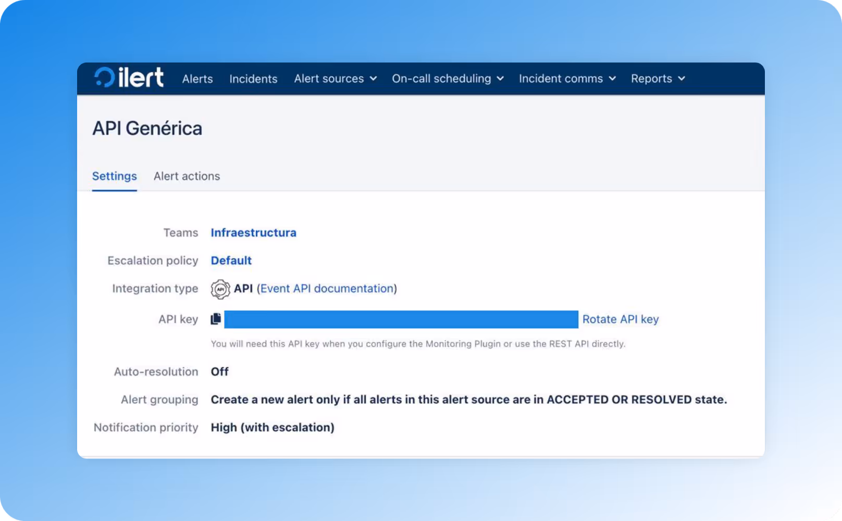Click the High (with escalation) priority value
This screenshot has width=842, height=521.
tap(273, 427)
